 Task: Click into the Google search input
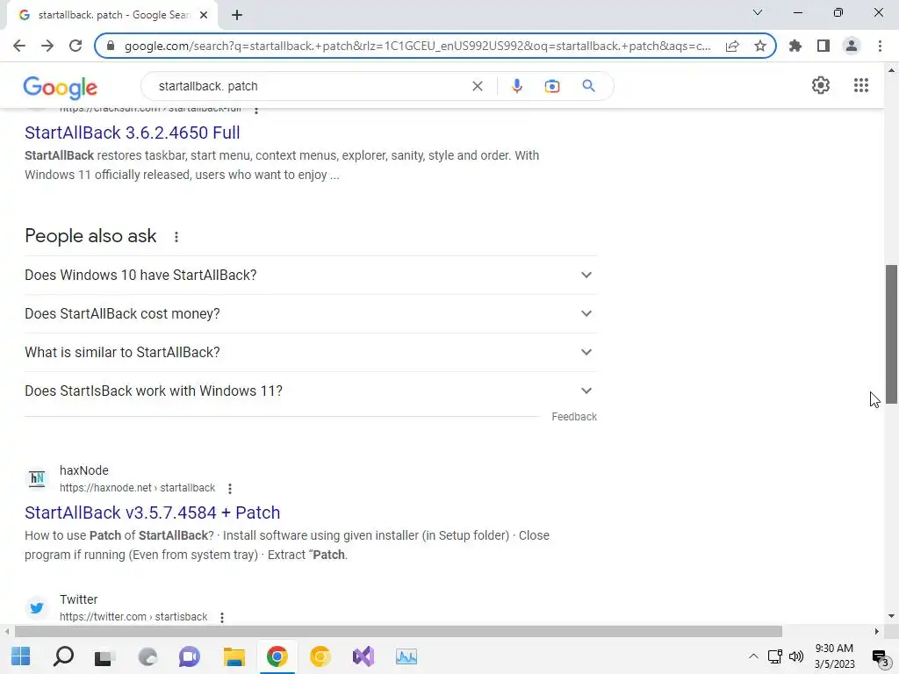click(x=310, y=86)
